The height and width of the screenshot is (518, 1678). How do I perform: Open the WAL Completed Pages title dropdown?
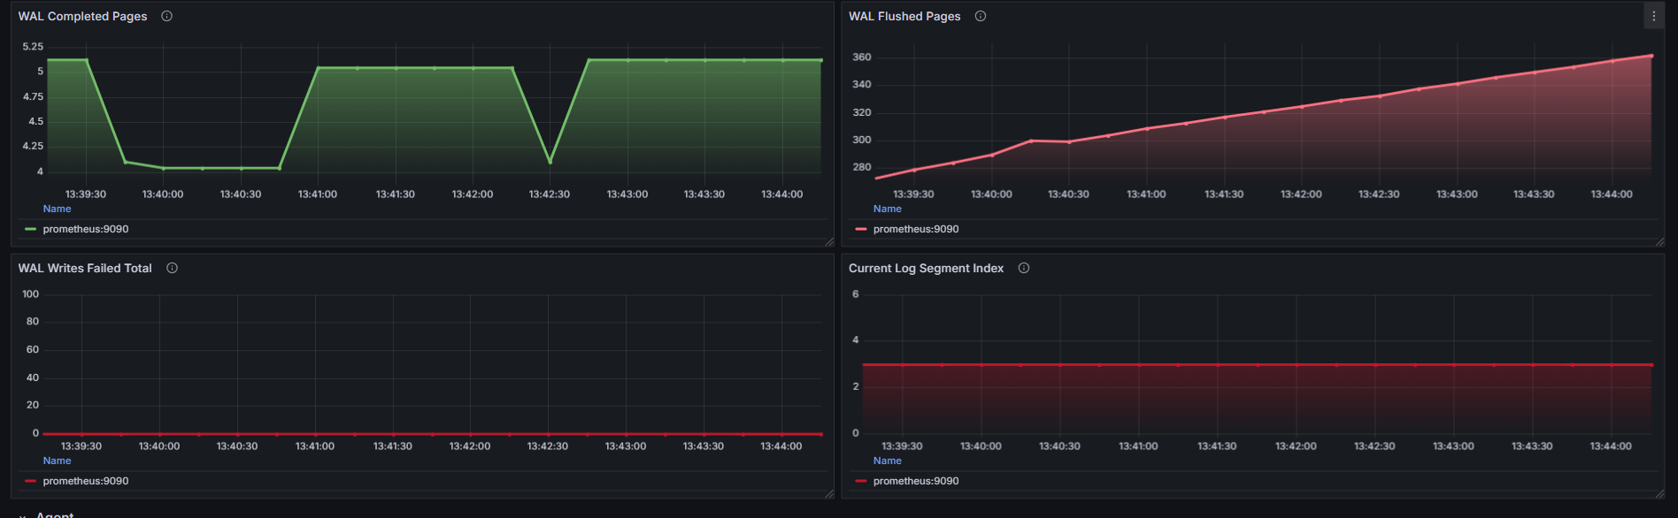pos(82,16)
